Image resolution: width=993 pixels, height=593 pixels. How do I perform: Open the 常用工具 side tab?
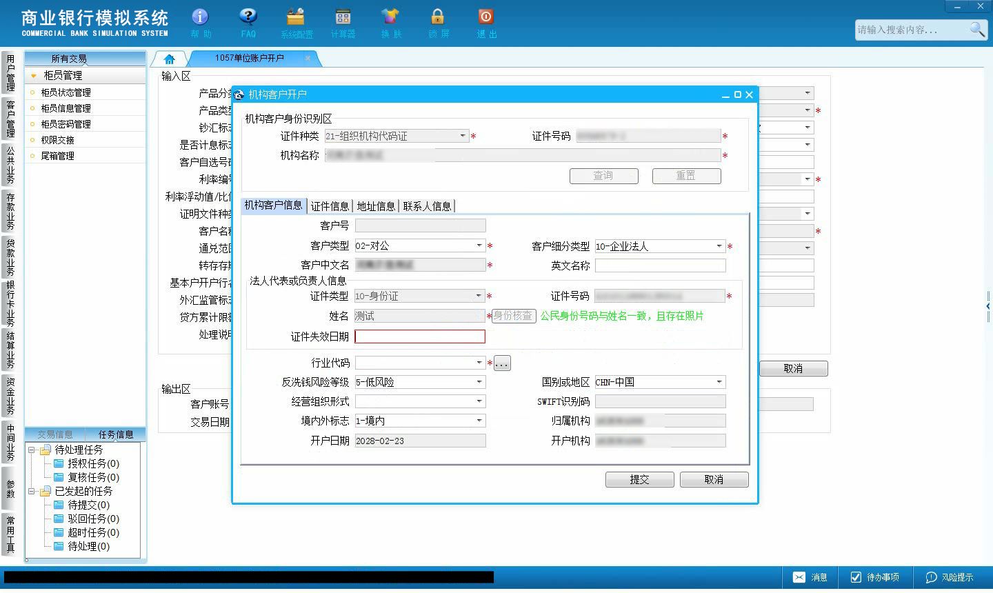[10, 534]
